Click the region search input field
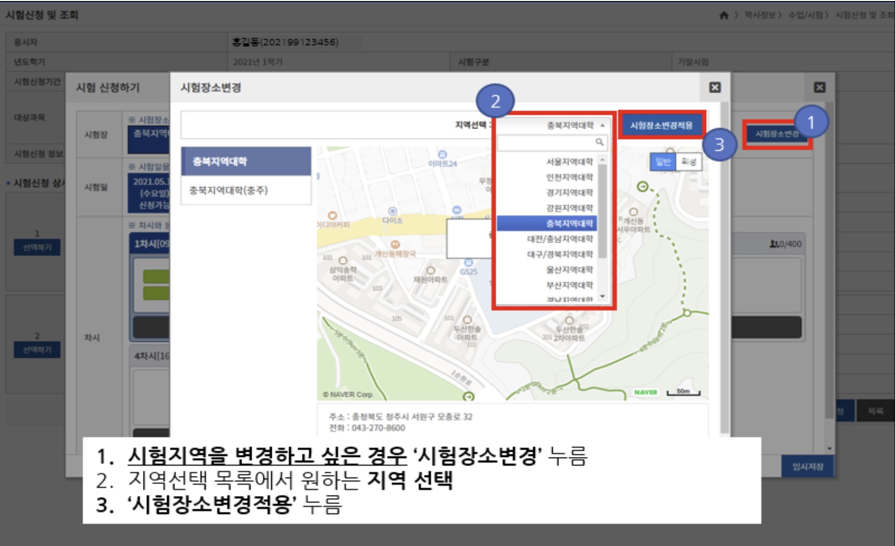895x546 pixels. click(552, 142)
